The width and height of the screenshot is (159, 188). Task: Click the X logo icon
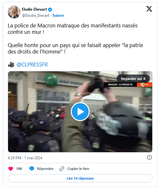[149, 9]
